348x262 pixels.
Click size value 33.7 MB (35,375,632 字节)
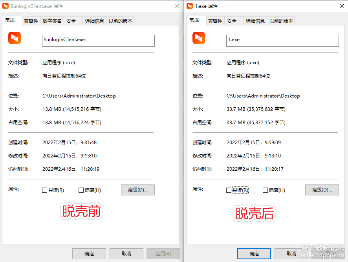click(256, 109)
